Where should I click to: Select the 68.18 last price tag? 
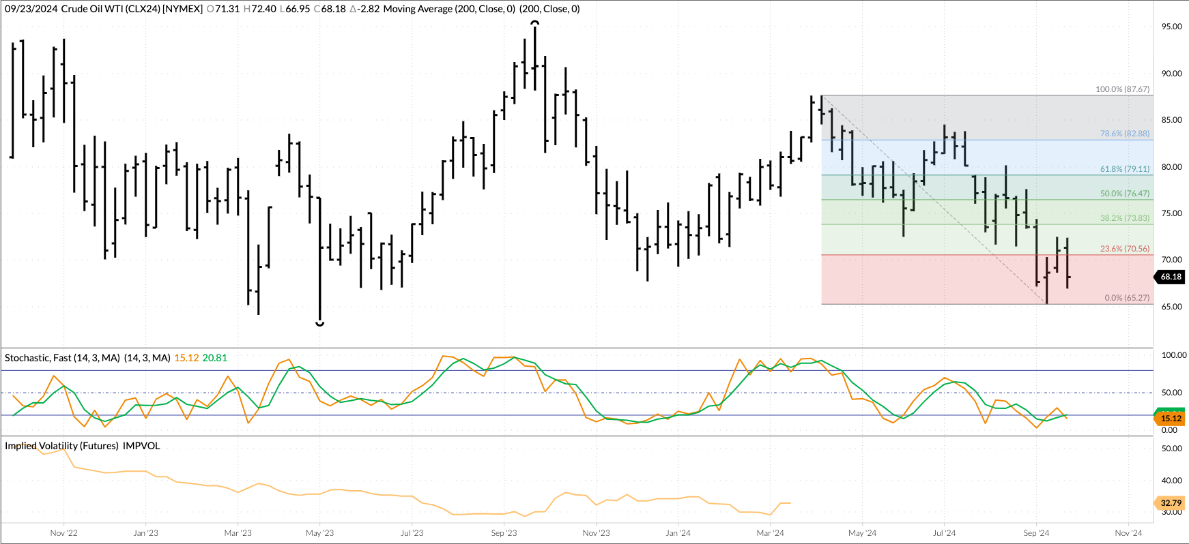tap(1171, 277)
